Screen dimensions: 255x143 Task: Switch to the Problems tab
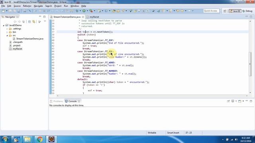(57, 101)
